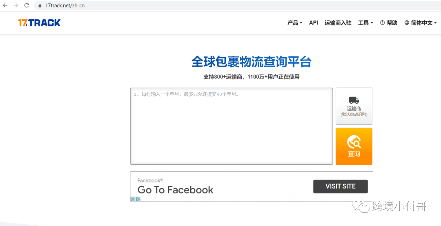Open the API menu item

(313, 23)
